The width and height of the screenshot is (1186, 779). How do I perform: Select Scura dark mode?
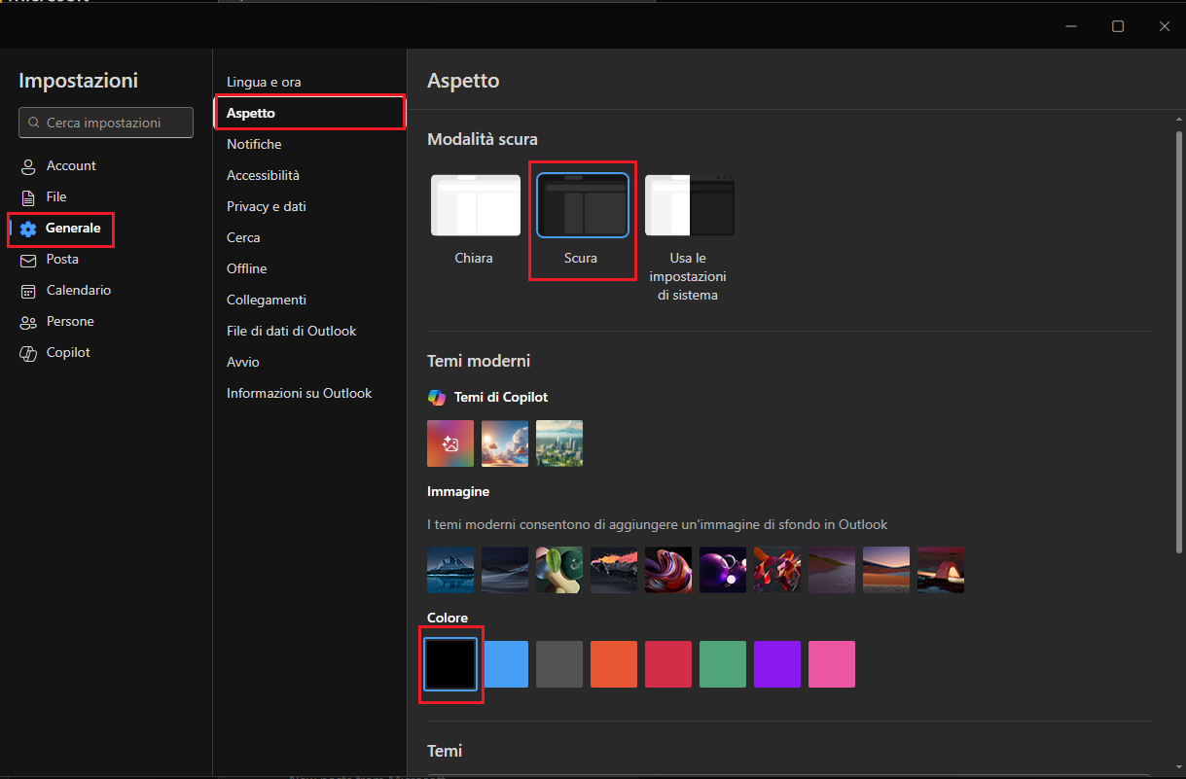coord(582,220)
